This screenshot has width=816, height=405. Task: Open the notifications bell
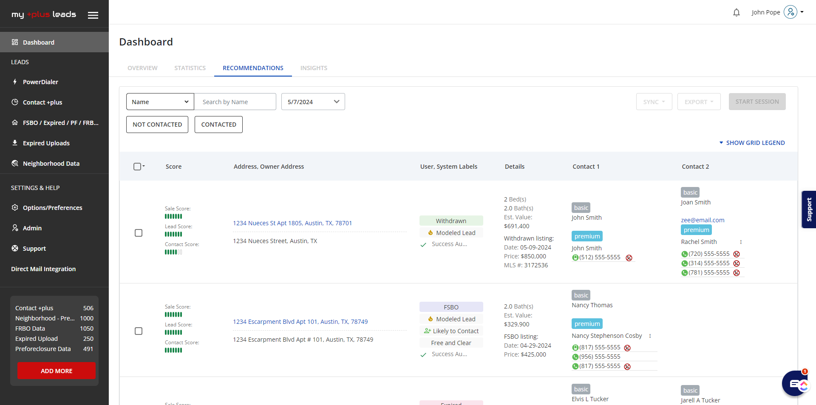[736, 13]
